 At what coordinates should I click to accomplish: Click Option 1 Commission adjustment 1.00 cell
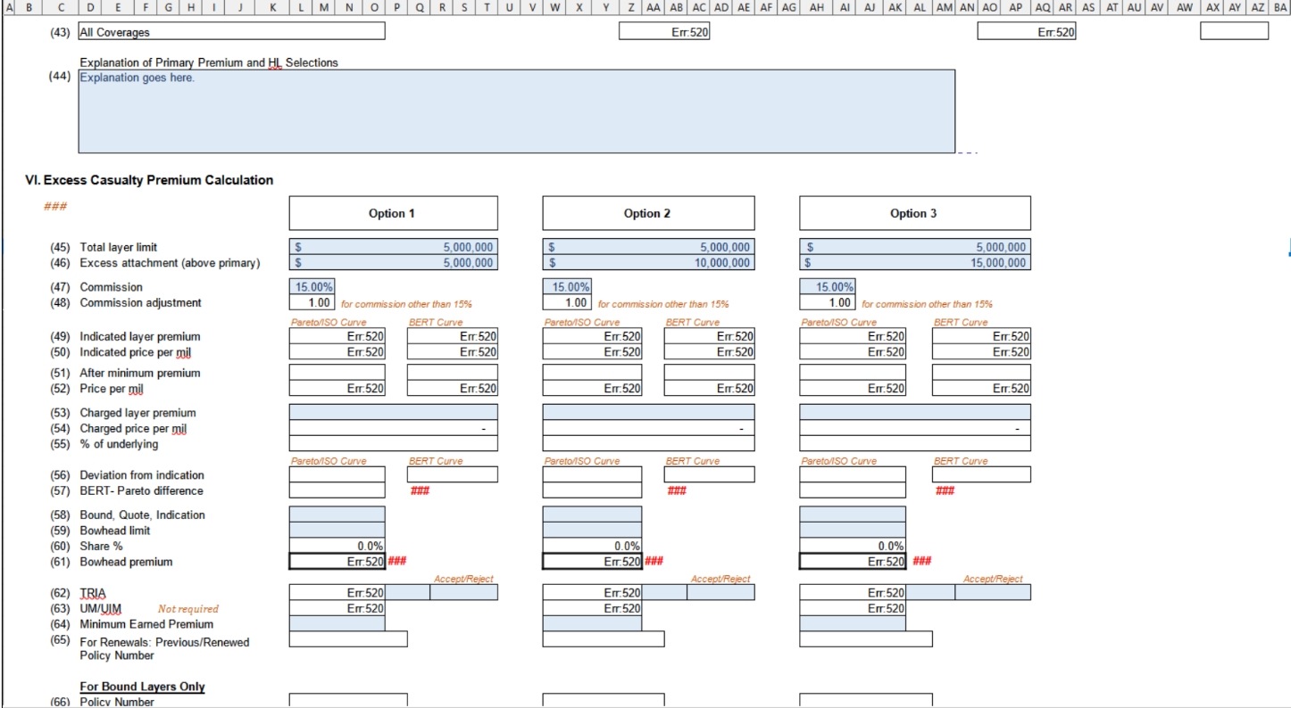tap(312, 303)
